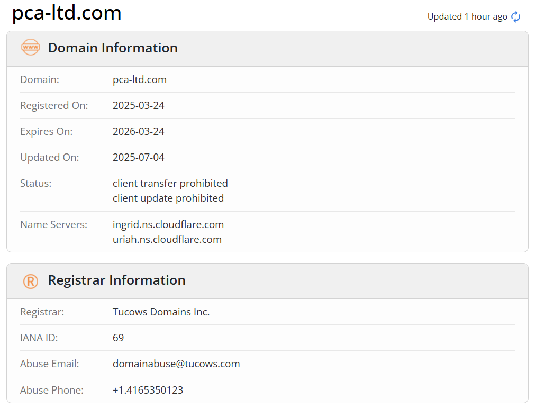Click the domainabuse@tucows.com email
Image resolution: width=536 pixels, height=408 pixels.
(x=176, y=364)
